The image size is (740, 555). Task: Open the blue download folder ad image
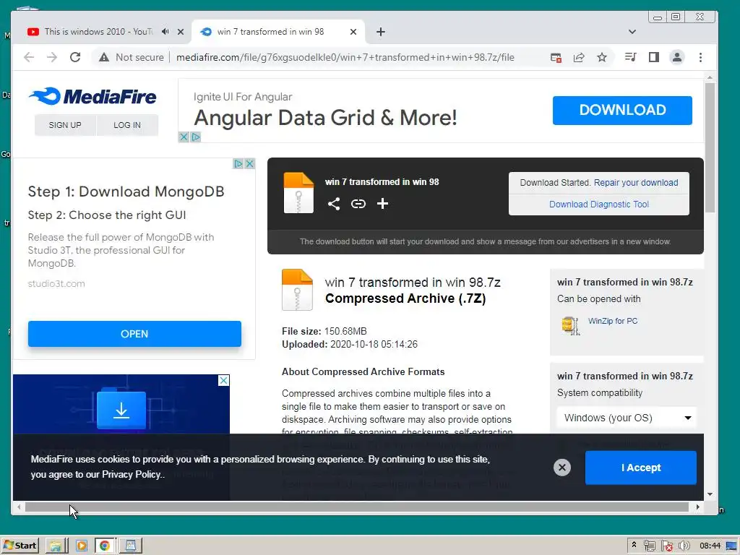121,410
